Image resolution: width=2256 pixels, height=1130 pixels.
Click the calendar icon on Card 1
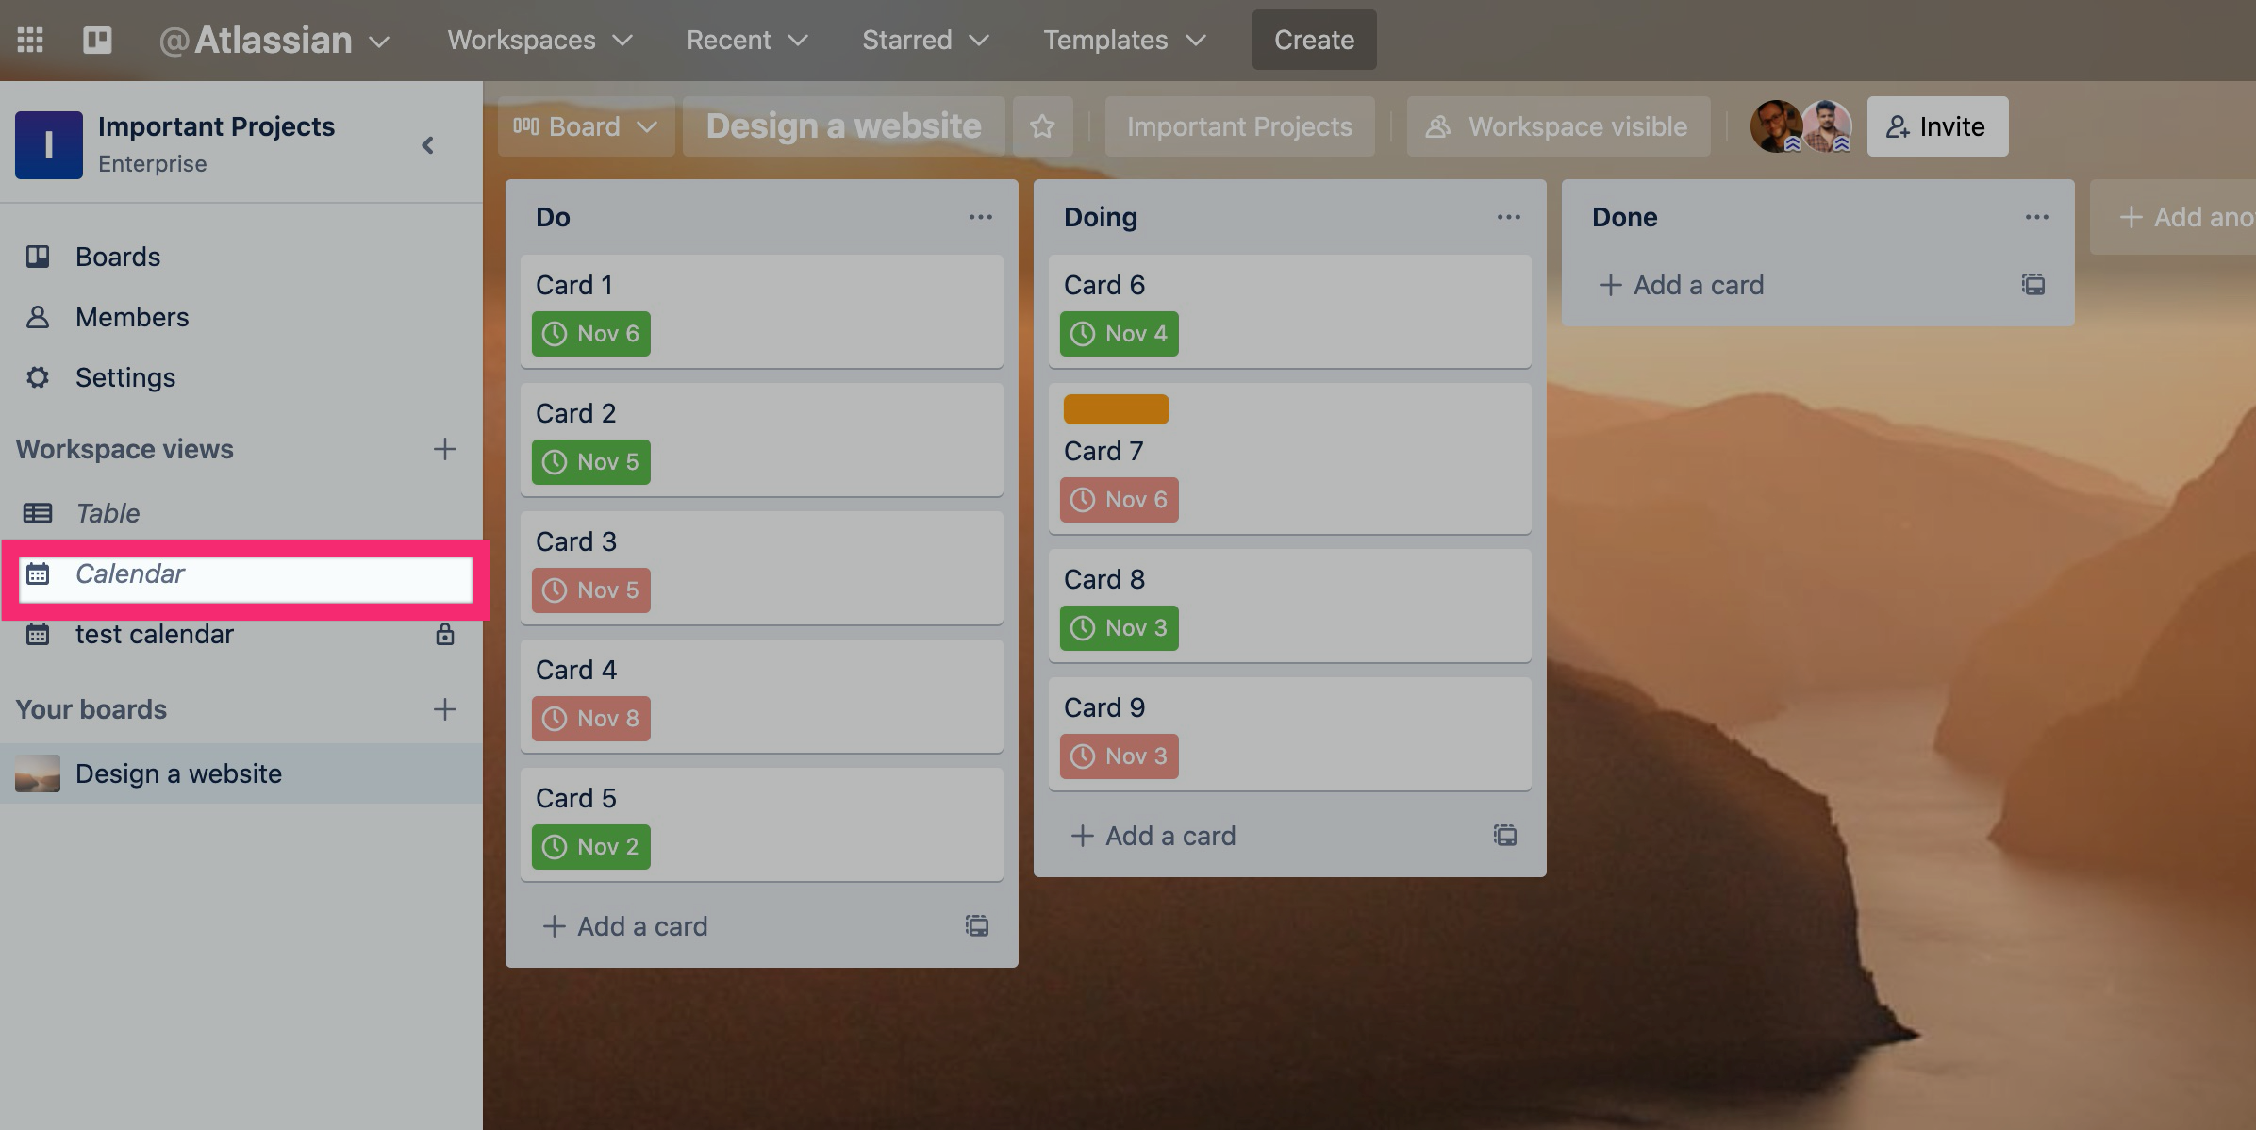pyautogui.click(x=554, y=333)
